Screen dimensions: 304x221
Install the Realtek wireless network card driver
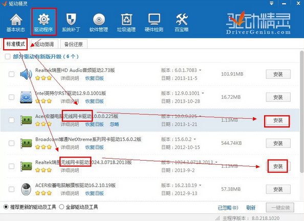[278, 166]
